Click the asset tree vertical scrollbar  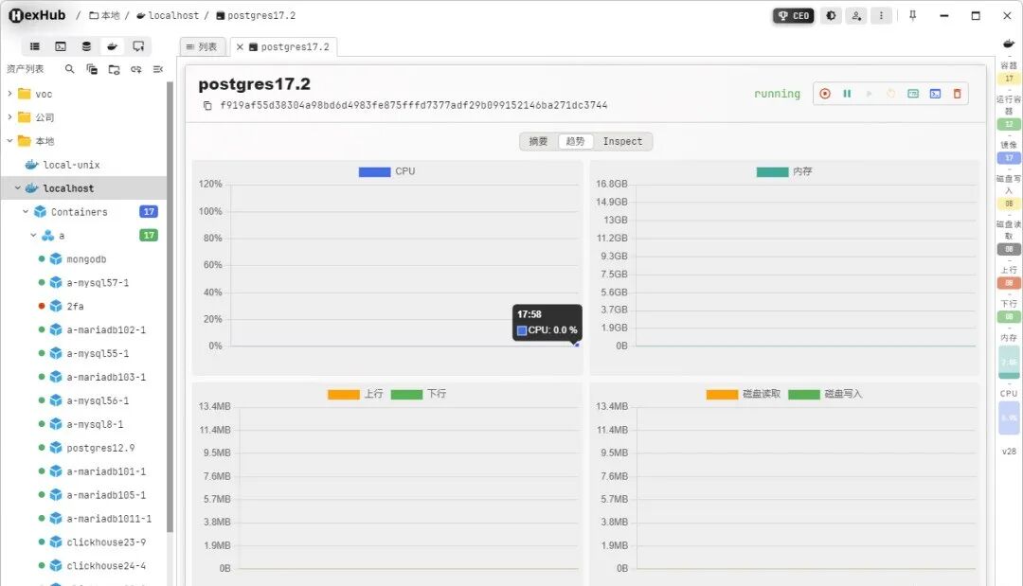(x=170, y=307)
